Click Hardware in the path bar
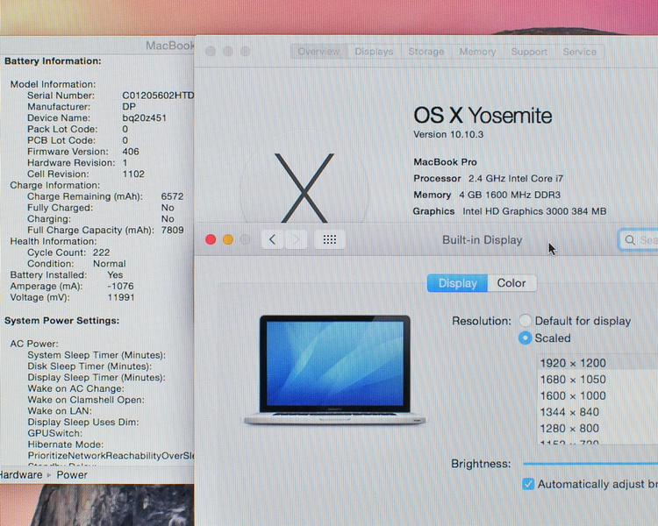This screenshot has height=526, width=658. tap(21, 475)
